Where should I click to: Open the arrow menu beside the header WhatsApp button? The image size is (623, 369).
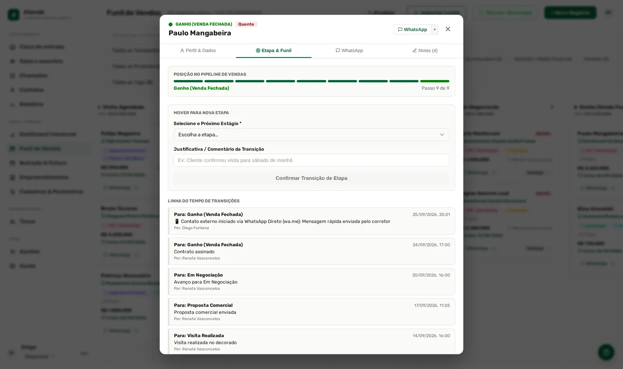(x=435, y=30)
